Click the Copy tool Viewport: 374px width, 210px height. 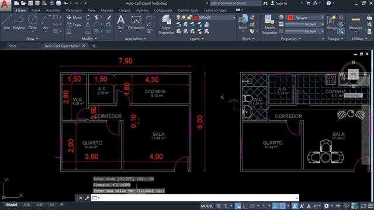point(74,24)
